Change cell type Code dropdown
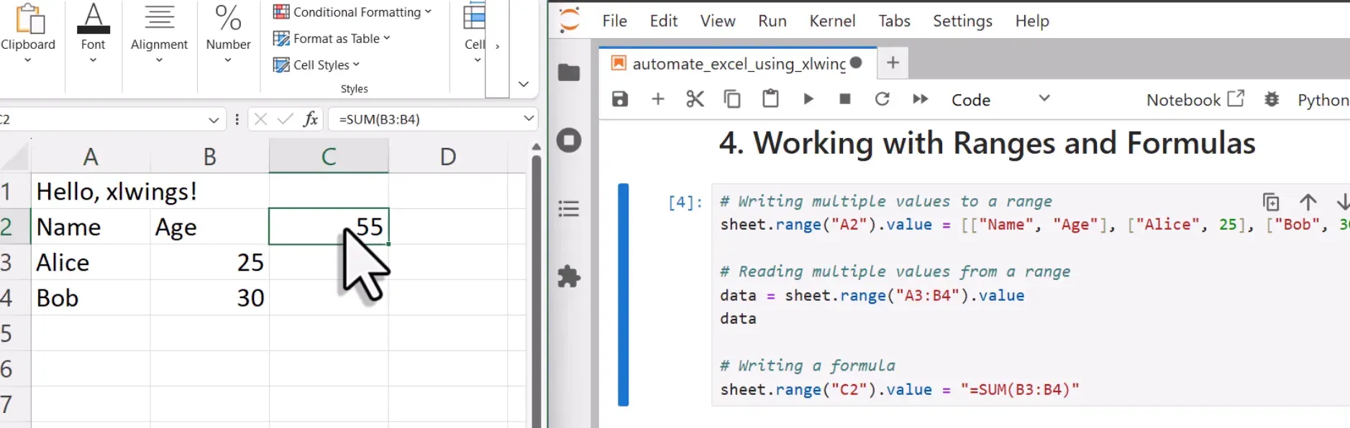 (1000, 99)
